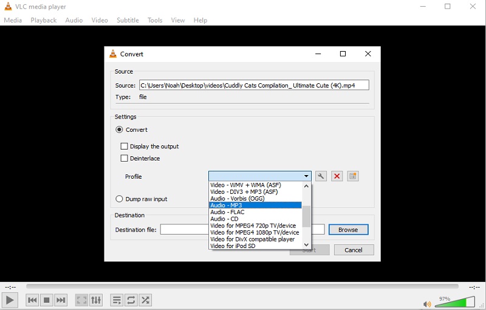Toggle the playlist view
The width and height of the screenshot is (486, 310).
tap(117, 300)
